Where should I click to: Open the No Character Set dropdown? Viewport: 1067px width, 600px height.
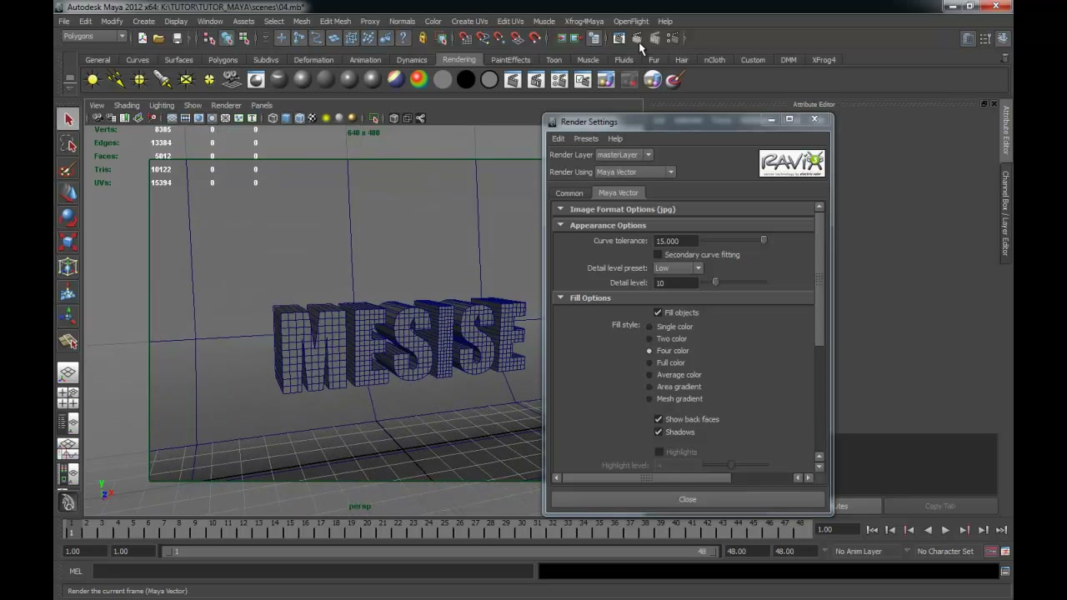click(x=948, y=552)
